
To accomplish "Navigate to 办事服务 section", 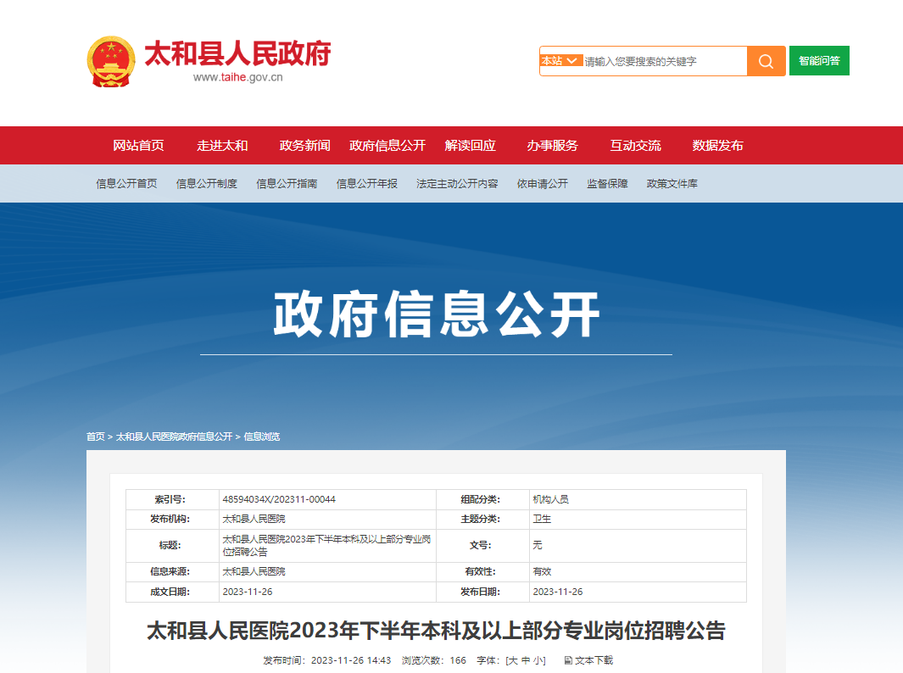I will pos(552,146).
